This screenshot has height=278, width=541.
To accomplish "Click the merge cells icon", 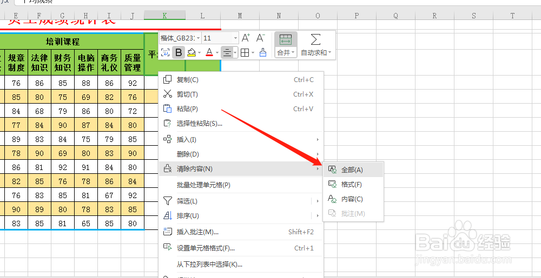I will point(286,40).
